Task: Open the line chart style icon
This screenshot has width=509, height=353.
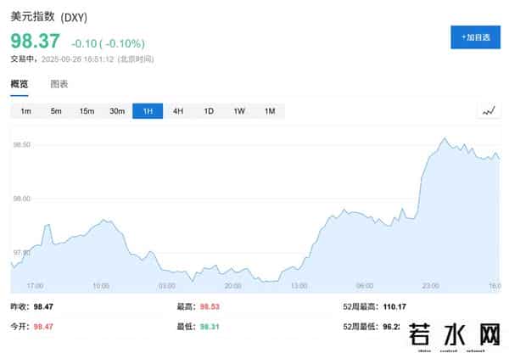Action: tap(489, 111)
